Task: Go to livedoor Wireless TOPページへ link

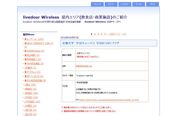Action: tap(103, 22)
